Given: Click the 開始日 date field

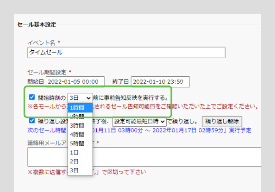Looking at the screenshot, I should point(76,82).
